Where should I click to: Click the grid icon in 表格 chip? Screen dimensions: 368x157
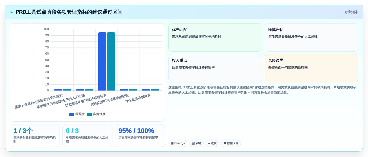(x=193, y=143)
